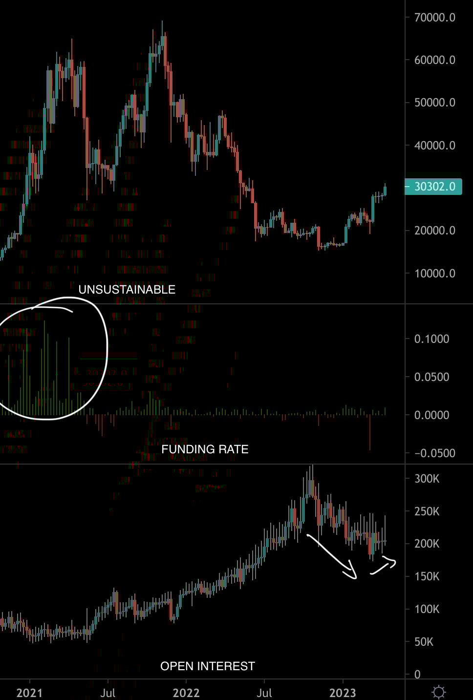Click the 2022 label on time axis
The image size is (473, 700).
pyautogui.click(x=186, y=693)
